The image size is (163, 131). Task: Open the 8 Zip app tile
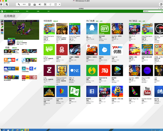click(49, 70)
